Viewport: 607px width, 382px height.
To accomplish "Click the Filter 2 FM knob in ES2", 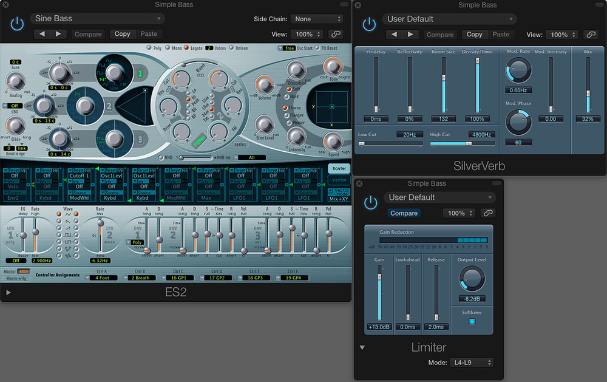I will point(219,132).
